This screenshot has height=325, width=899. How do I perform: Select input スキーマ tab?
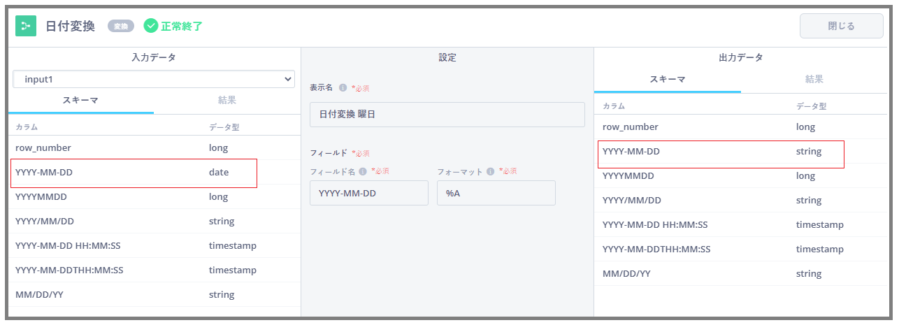81,101
